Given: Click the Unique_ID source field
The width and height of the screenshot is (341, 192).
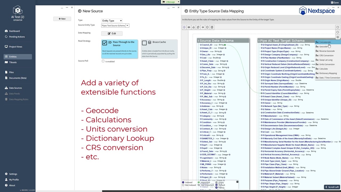Looking at the screenshot, I should [206, 48].
